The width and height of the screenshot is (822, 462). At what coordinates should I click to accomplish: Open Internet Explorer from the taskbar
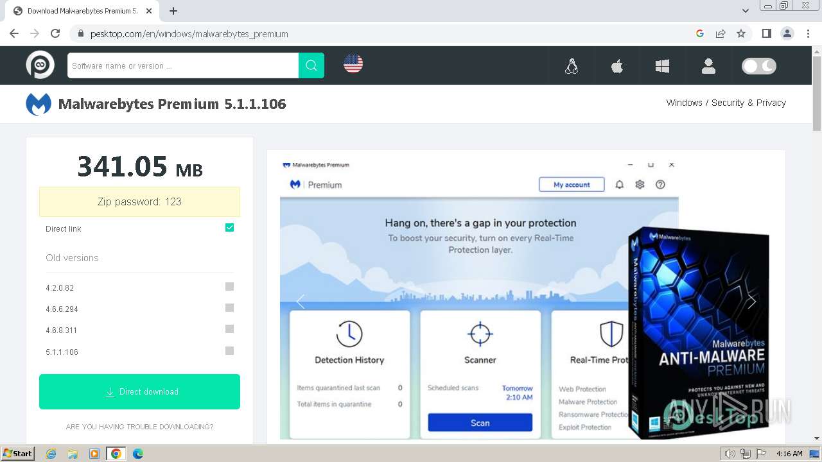coord(51,454)
